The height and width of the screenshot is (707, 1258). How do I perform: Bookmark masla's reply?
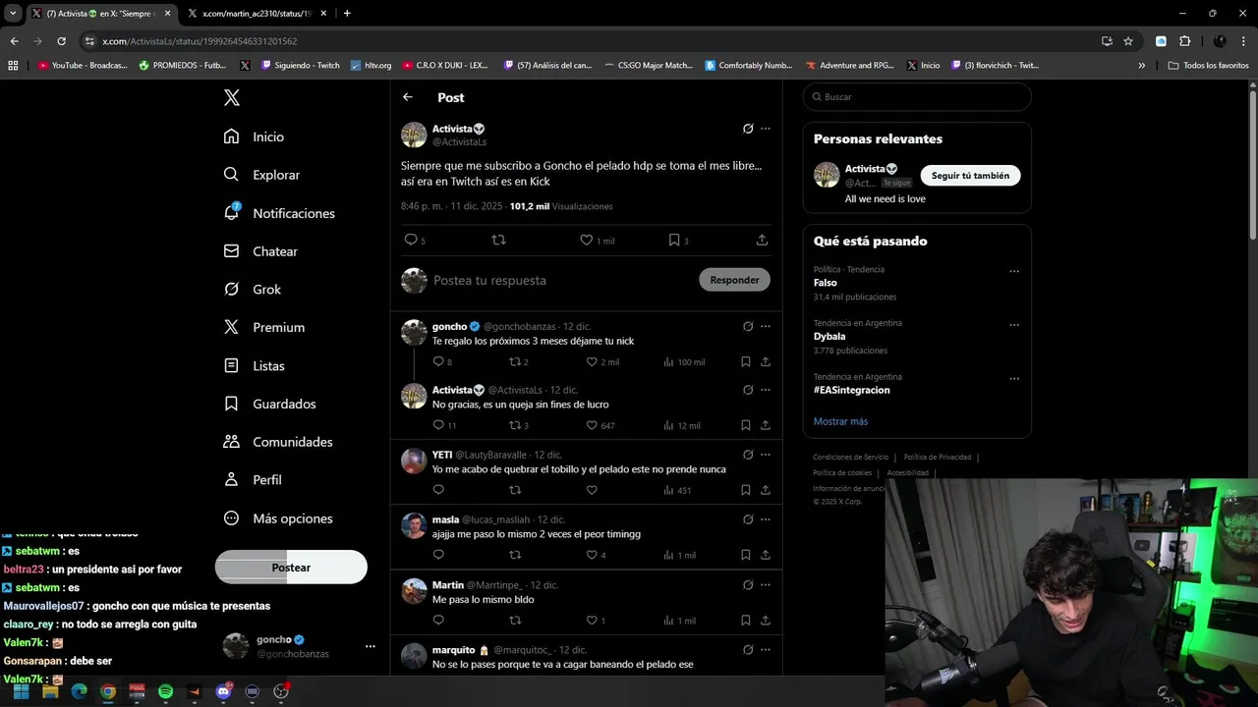point(746,555)
